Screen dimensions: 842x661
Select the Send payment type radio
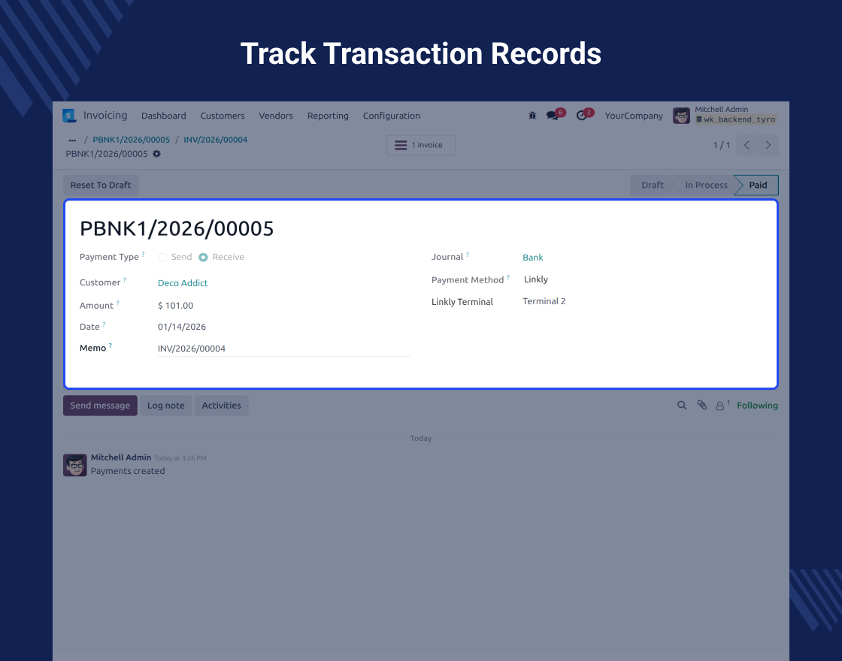[x=162, y=258]
